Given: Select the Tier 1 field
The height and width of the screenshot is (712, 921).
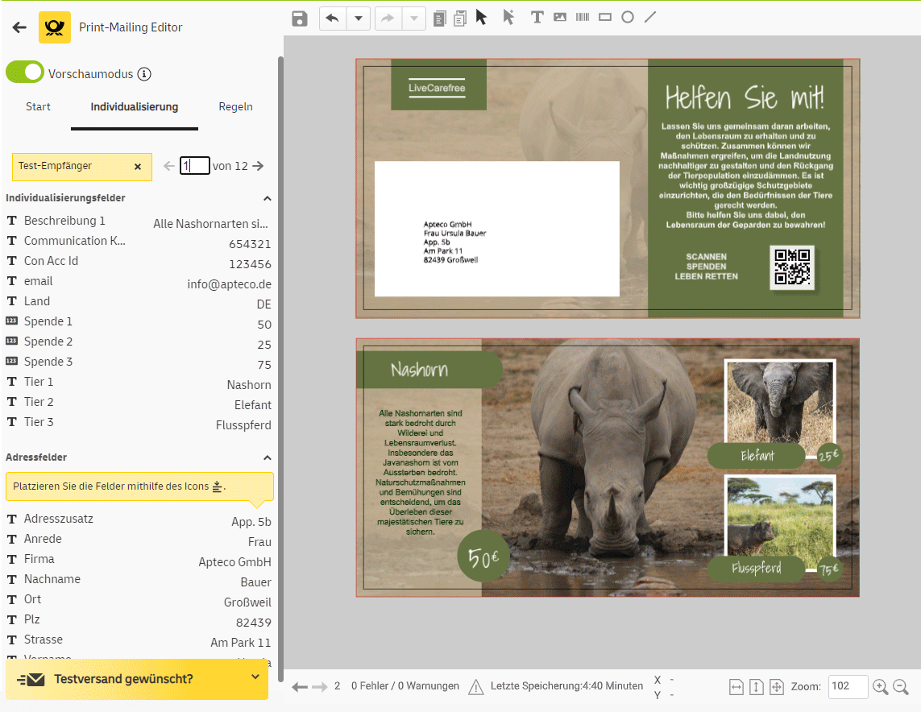Looking at the screenshot, I should pos(139,383).
